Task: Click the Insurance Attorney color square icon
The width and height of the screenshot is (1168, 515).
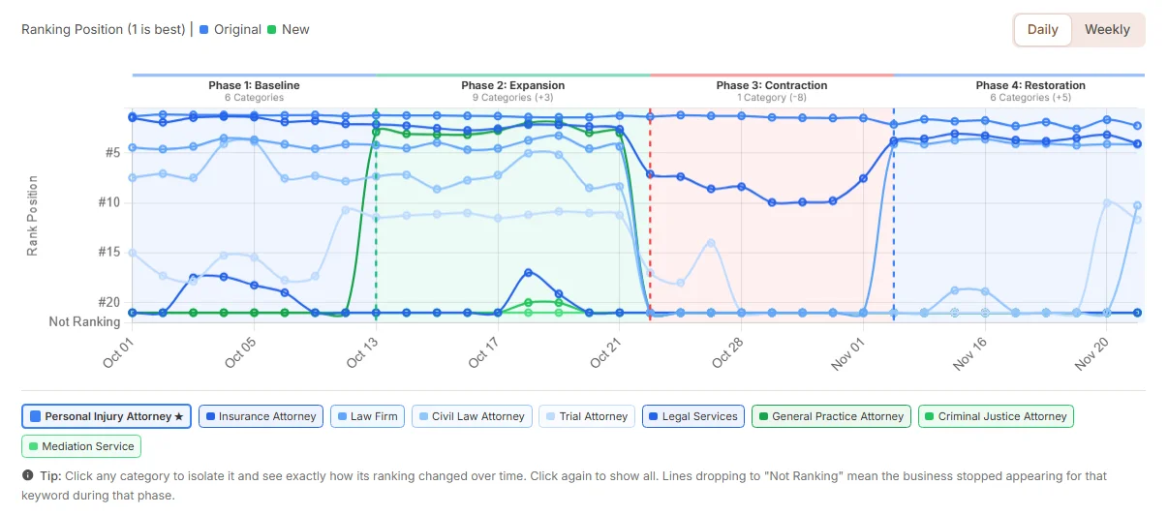Action: coord(209,416)
